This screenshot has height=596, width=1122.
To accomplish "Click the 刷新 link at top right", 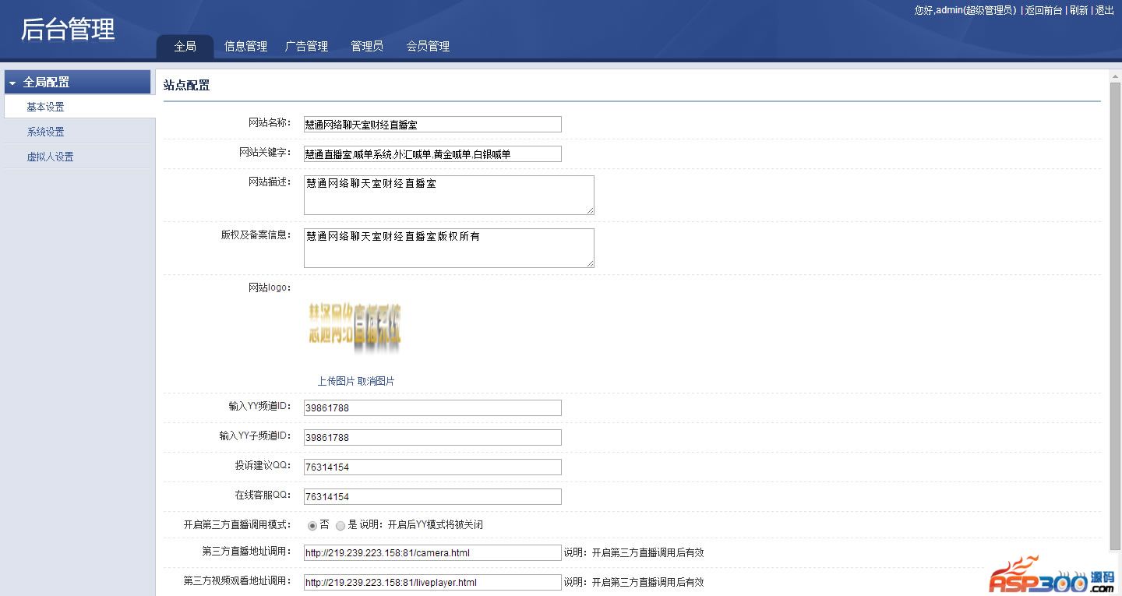I will click(x=1078, y=10).
